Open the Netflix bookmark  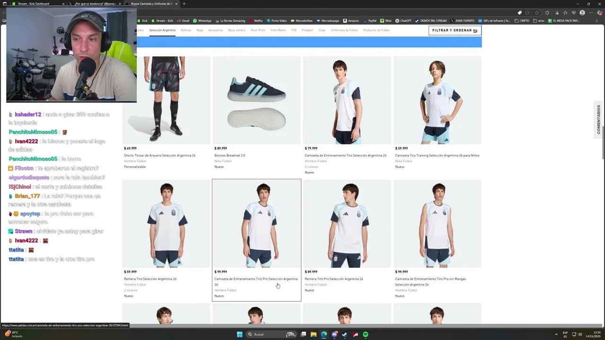pyautogui.click(x=256, y=21)
